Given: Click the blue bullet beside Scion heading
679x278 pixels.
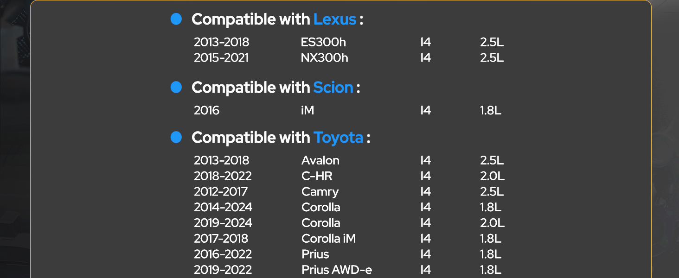Looking at the screenshot, I should click(x=176, y=87).
